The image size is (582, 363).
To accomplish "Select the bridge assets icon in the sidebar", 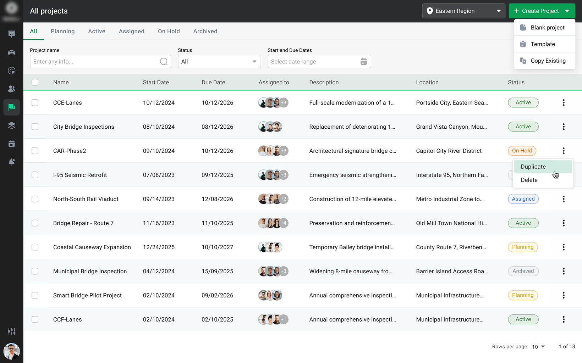I will tap(11, 52).
